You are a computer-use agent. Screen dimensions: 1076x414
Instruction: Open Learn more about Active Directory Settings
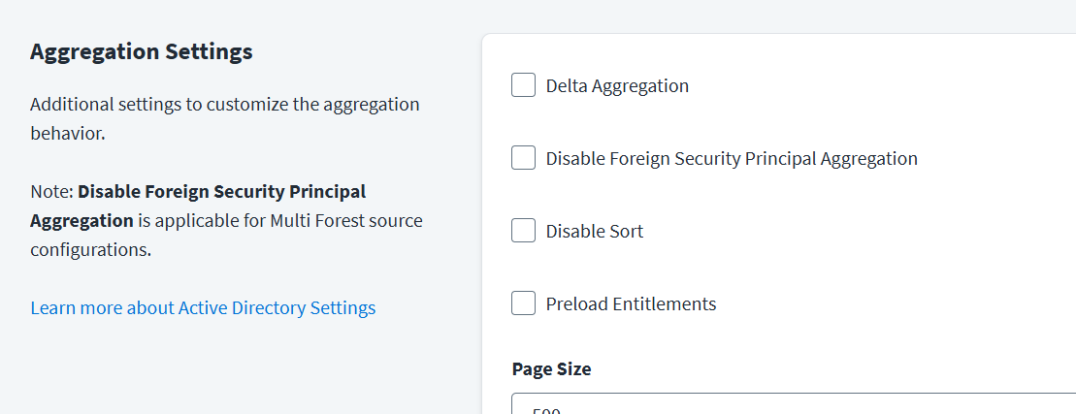tap(203, 308)
